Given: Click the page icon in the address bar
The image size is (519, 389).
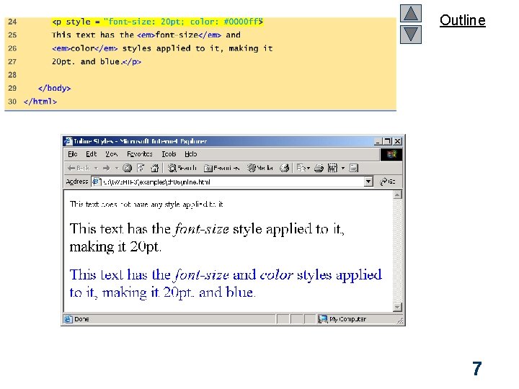Looking at the screenshot, I should point(97,182).
